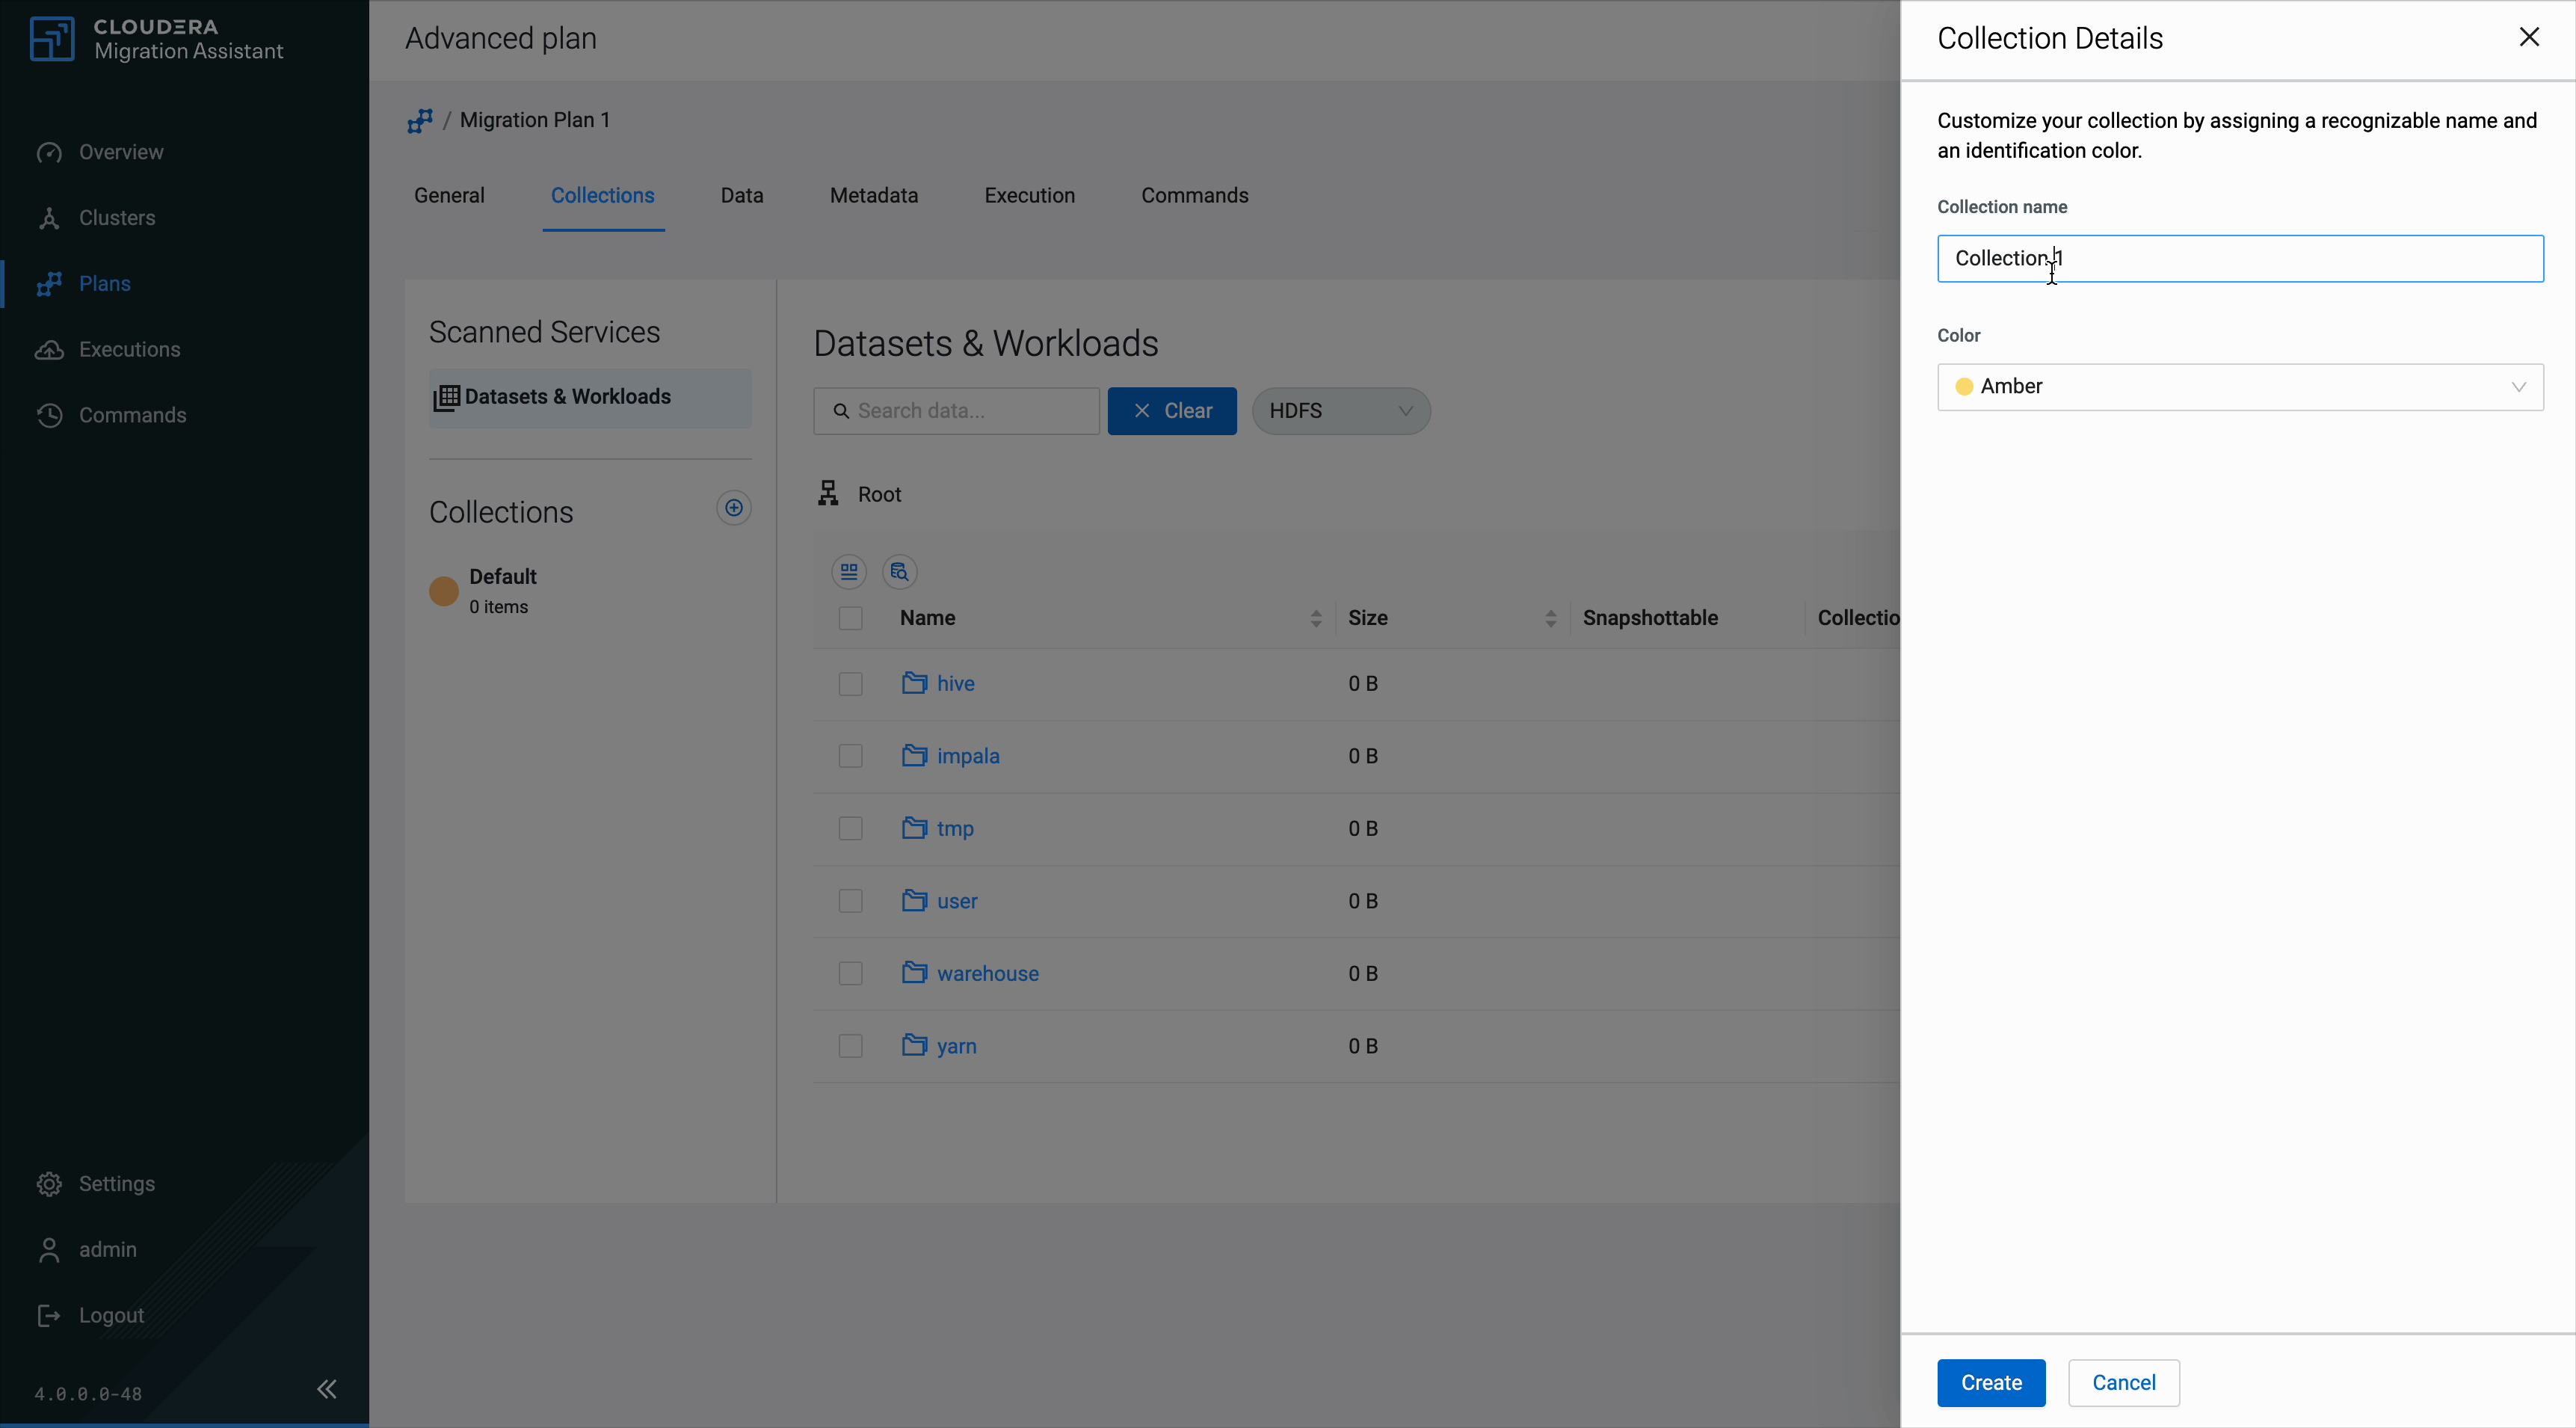Viewport: 2576px width, 1428px height.
Task: Open Settings in the sidebar
Action: 116,1184
